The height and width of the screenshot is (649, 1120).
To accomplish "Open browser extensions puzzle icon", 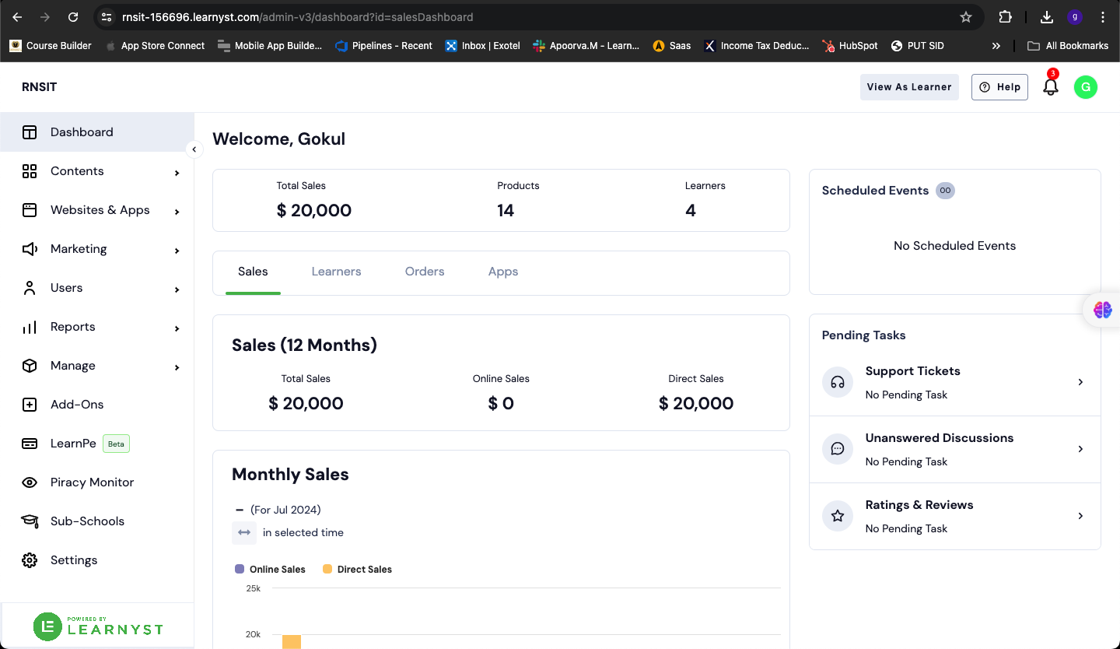I will pos(1005,17).
